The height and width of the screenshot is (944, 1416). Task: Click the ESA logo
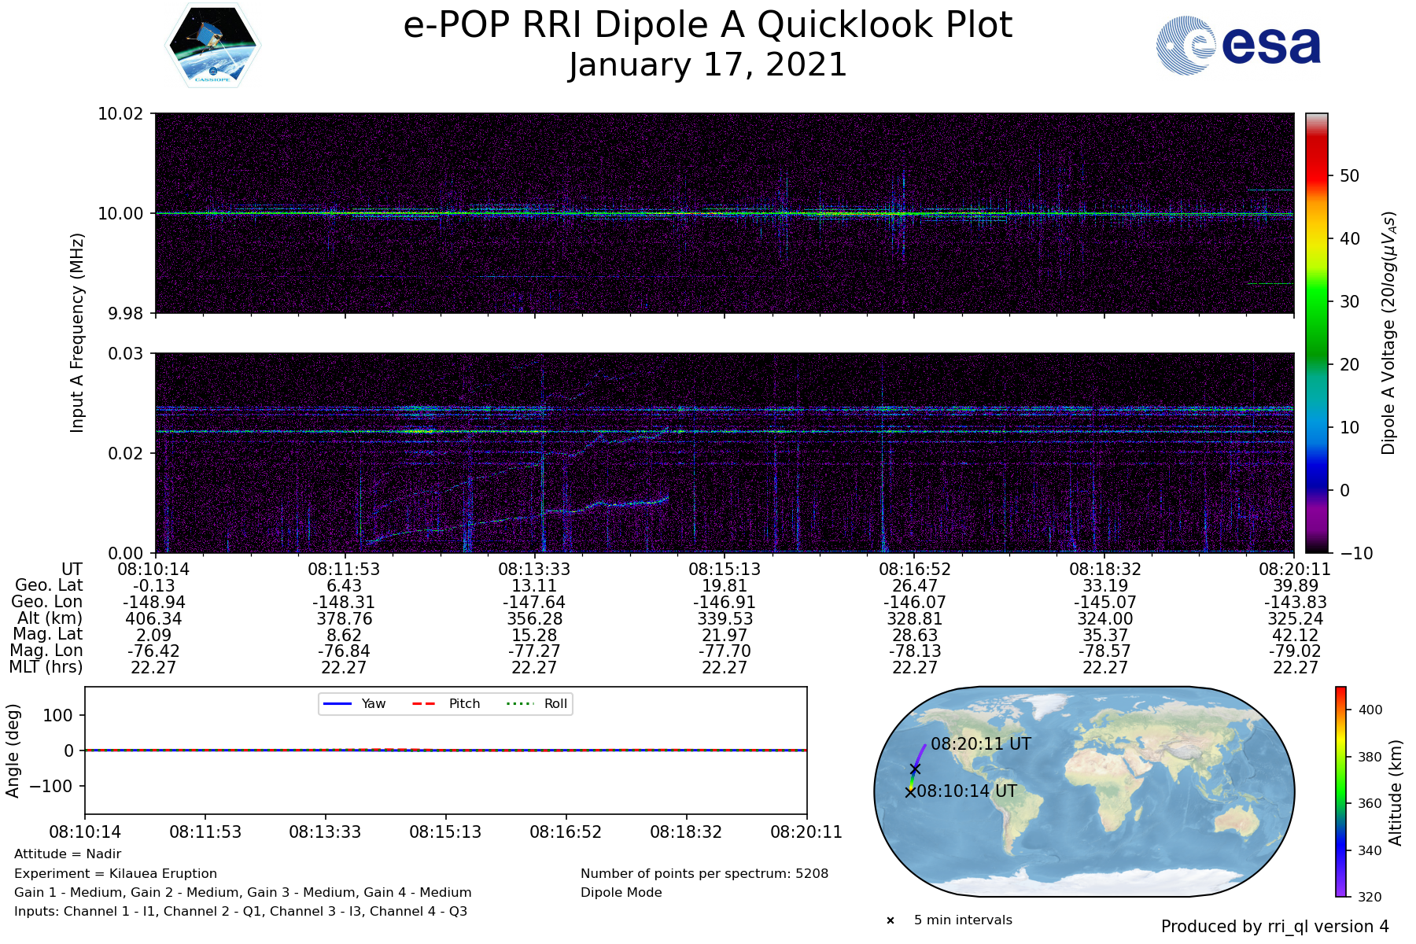1238,46
